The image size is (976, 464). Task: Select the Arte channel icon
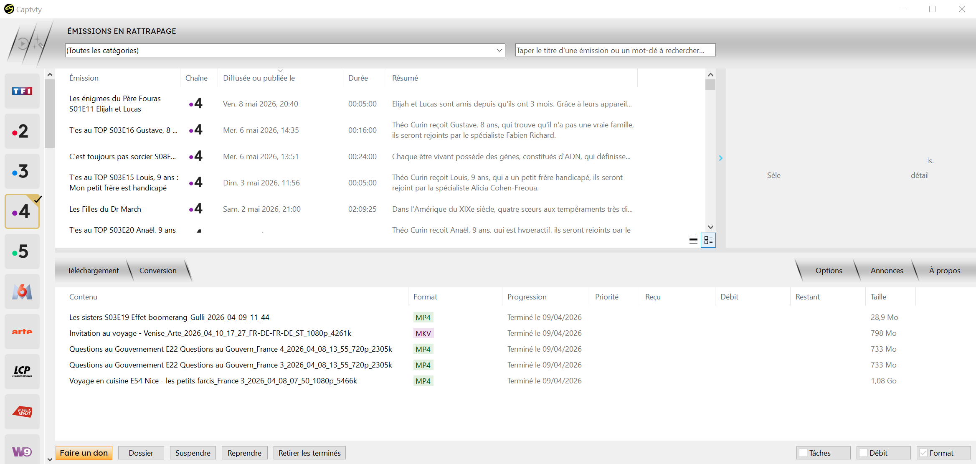[x=22, y=332]
